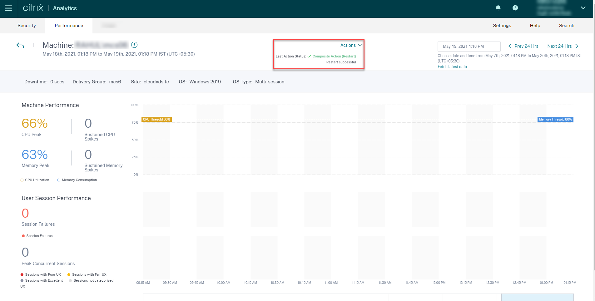
Task: Click the Citrix logo
Action: pos(33,8)
